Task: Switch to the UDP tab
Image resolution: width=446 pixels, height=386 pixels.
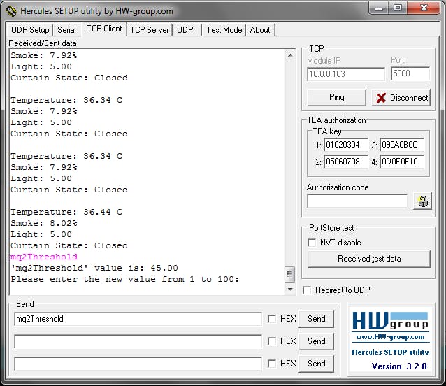Action: 185,30
